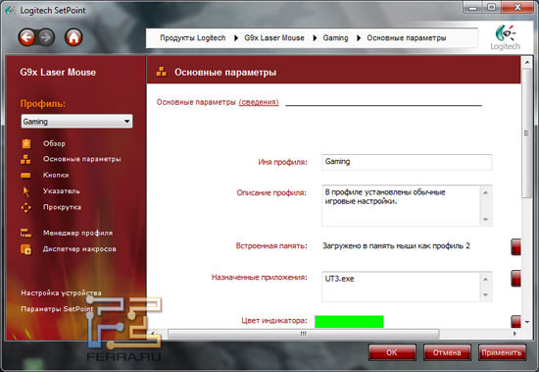Click scroll-up arrow in Описание профиля box

[x=486, y=192]
